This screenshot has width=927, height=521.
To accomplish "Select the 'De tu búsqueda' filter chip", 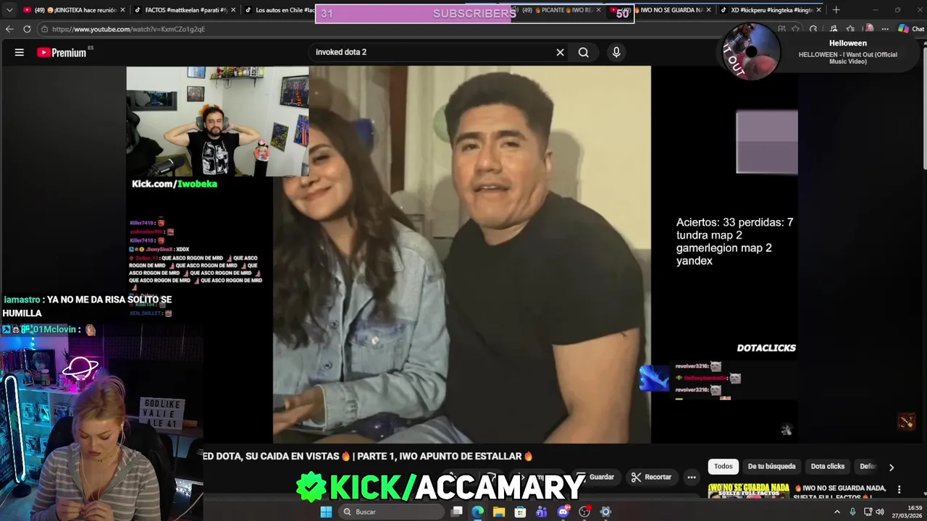I will tap(771, 467).
